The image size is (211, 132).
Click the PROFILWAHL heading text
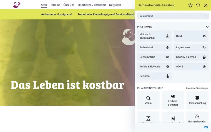point(145,27)
